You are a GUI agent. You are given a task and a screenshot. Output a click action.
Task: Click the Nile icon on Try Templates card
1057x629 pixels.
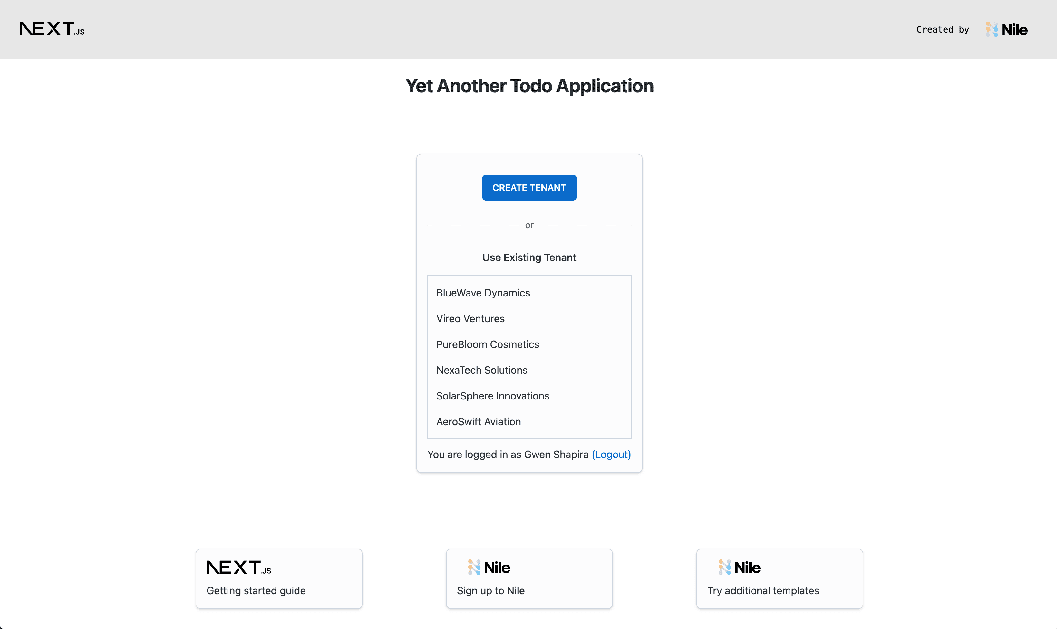click(725, 567)
